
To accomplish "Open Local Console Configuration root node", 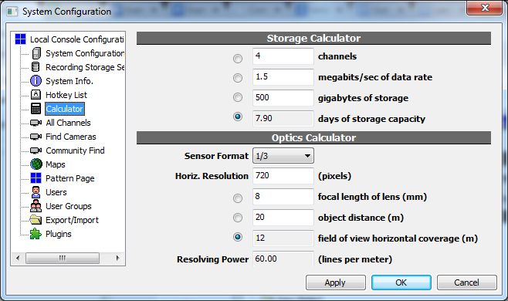I will click(76, 39).
